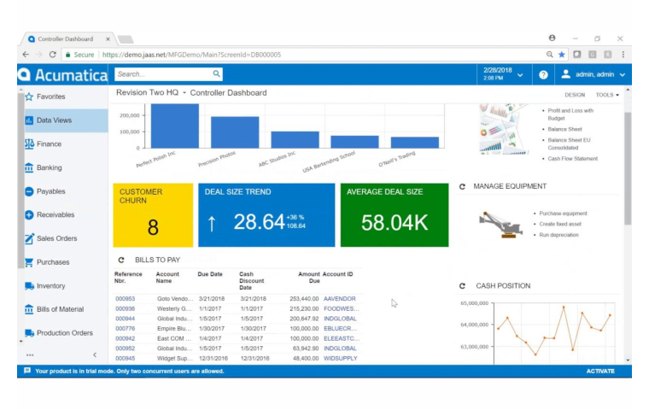The height and width of the screenshot is (410, 649).
Task: Open a new browser tab
Action: click(x=126, y=39)
